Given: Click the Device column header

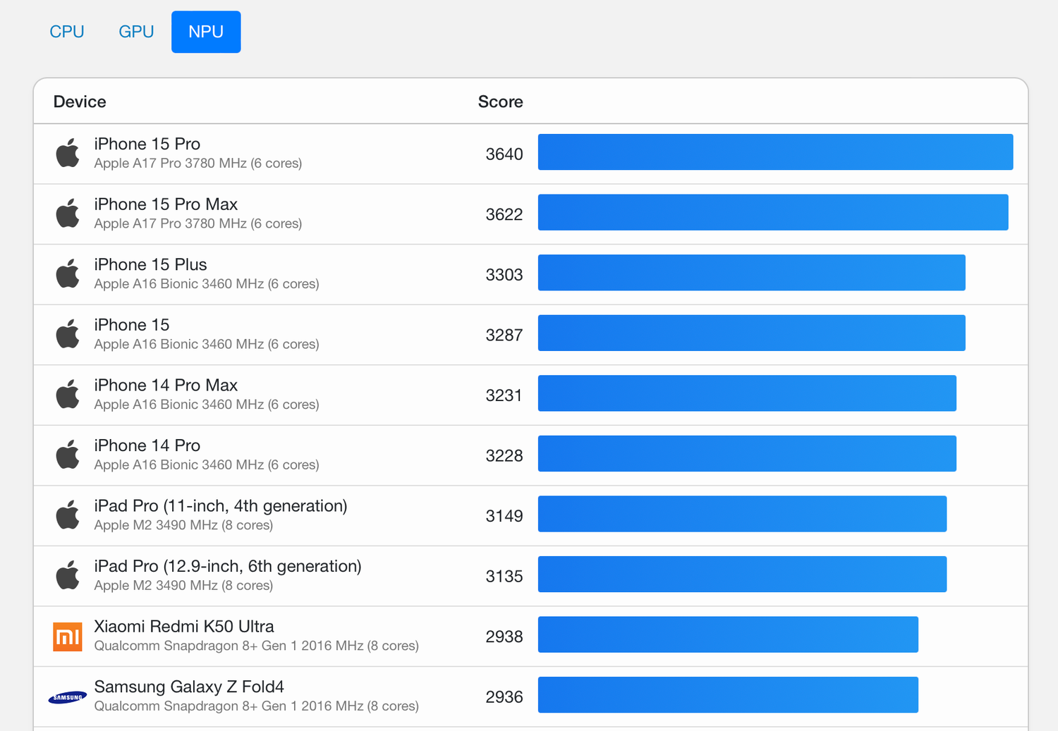Looking at the screenshot, I should point(80,102).
